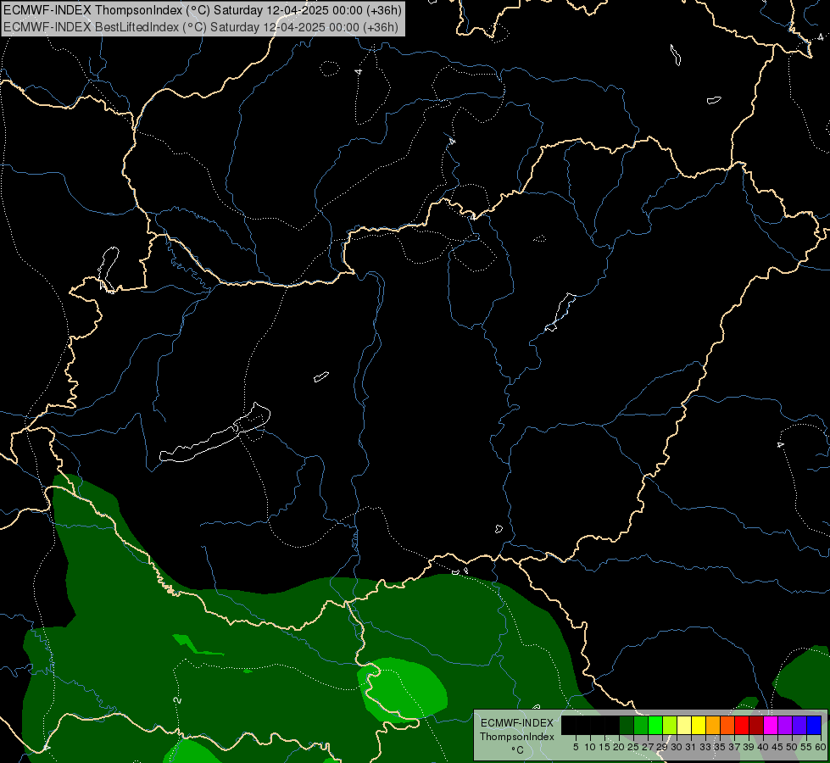Click the legend tick value 15
830x763 pixels.
(x=604, y=747)
